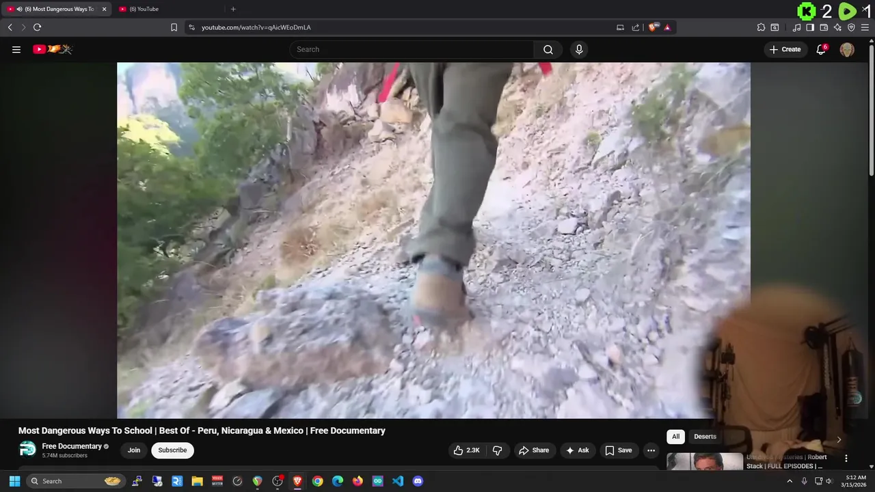Toggle the browser sidebar panel
Viewport: 875px width, 492px height.
click(810, 27)
